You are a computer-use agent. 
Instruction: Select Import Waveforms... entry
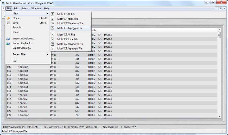[x=28, y=39]
